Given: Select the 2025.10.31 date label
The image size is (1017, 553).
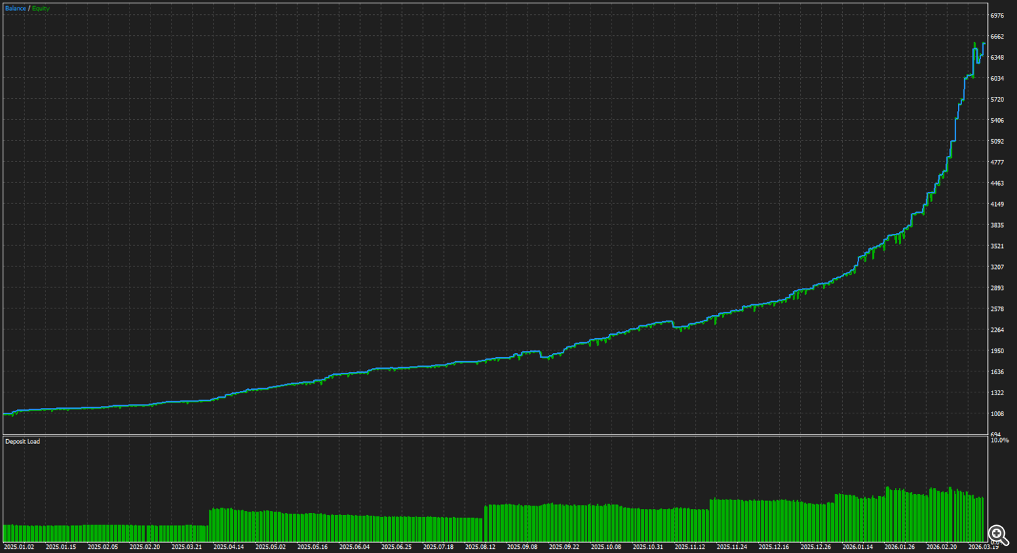Looking at the screenshot, I should click(x=649, y=547).
